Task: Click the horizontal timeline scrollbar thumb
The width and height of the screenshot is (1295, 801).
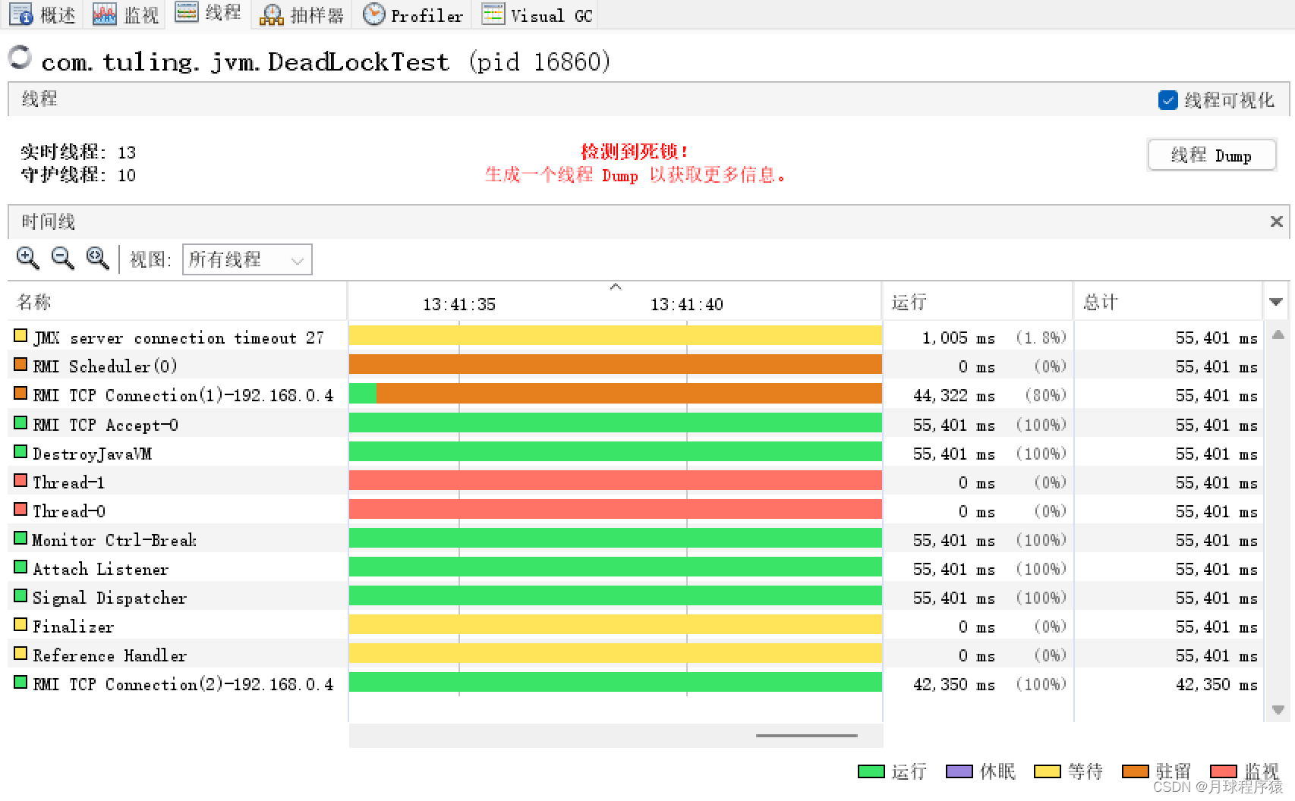Action: 806,735
